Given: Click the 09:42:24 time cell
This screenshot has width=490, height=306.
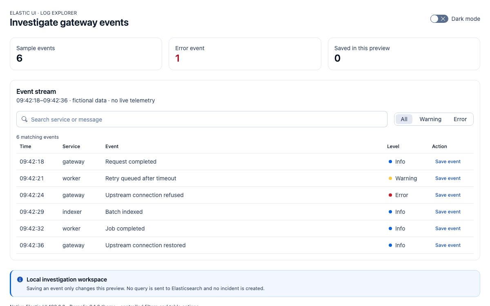Looking at the screenshot, I should (x=32, y=195).
